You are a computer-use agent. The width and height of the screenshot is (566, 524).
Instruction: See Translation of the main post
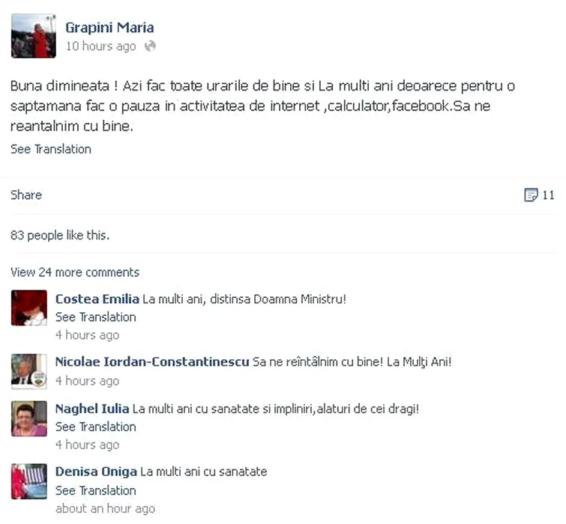point(51,149)
